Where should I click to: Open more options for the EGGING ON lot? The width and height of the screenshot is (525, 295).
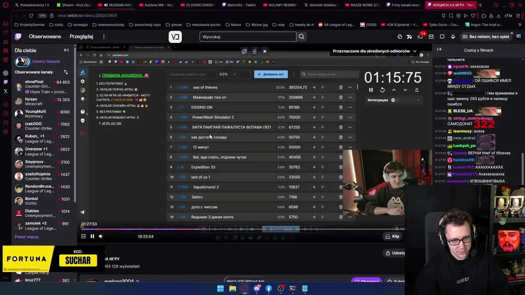pos(350,107)
